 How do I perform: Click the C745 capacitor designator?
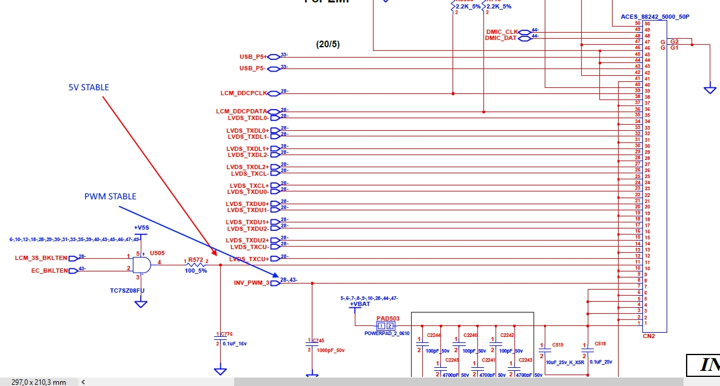coord(318,341)
